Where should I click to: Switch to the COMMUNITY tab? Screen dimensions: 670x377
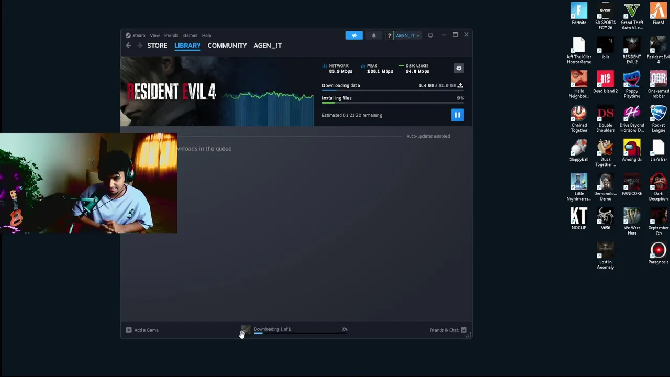[227, 46]
